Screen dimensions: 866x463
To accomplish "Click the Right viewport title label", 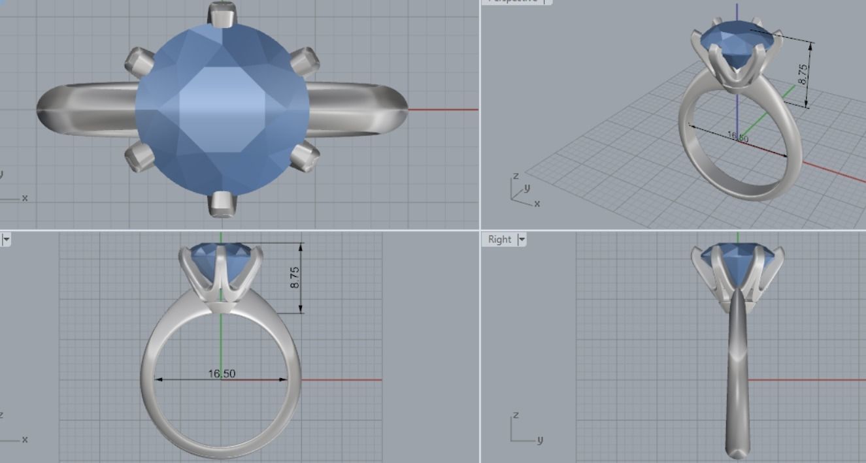I will [499, 240].
